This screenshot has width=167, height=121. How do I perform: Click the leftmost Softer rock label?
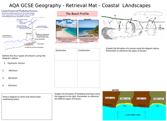(125, 99)
